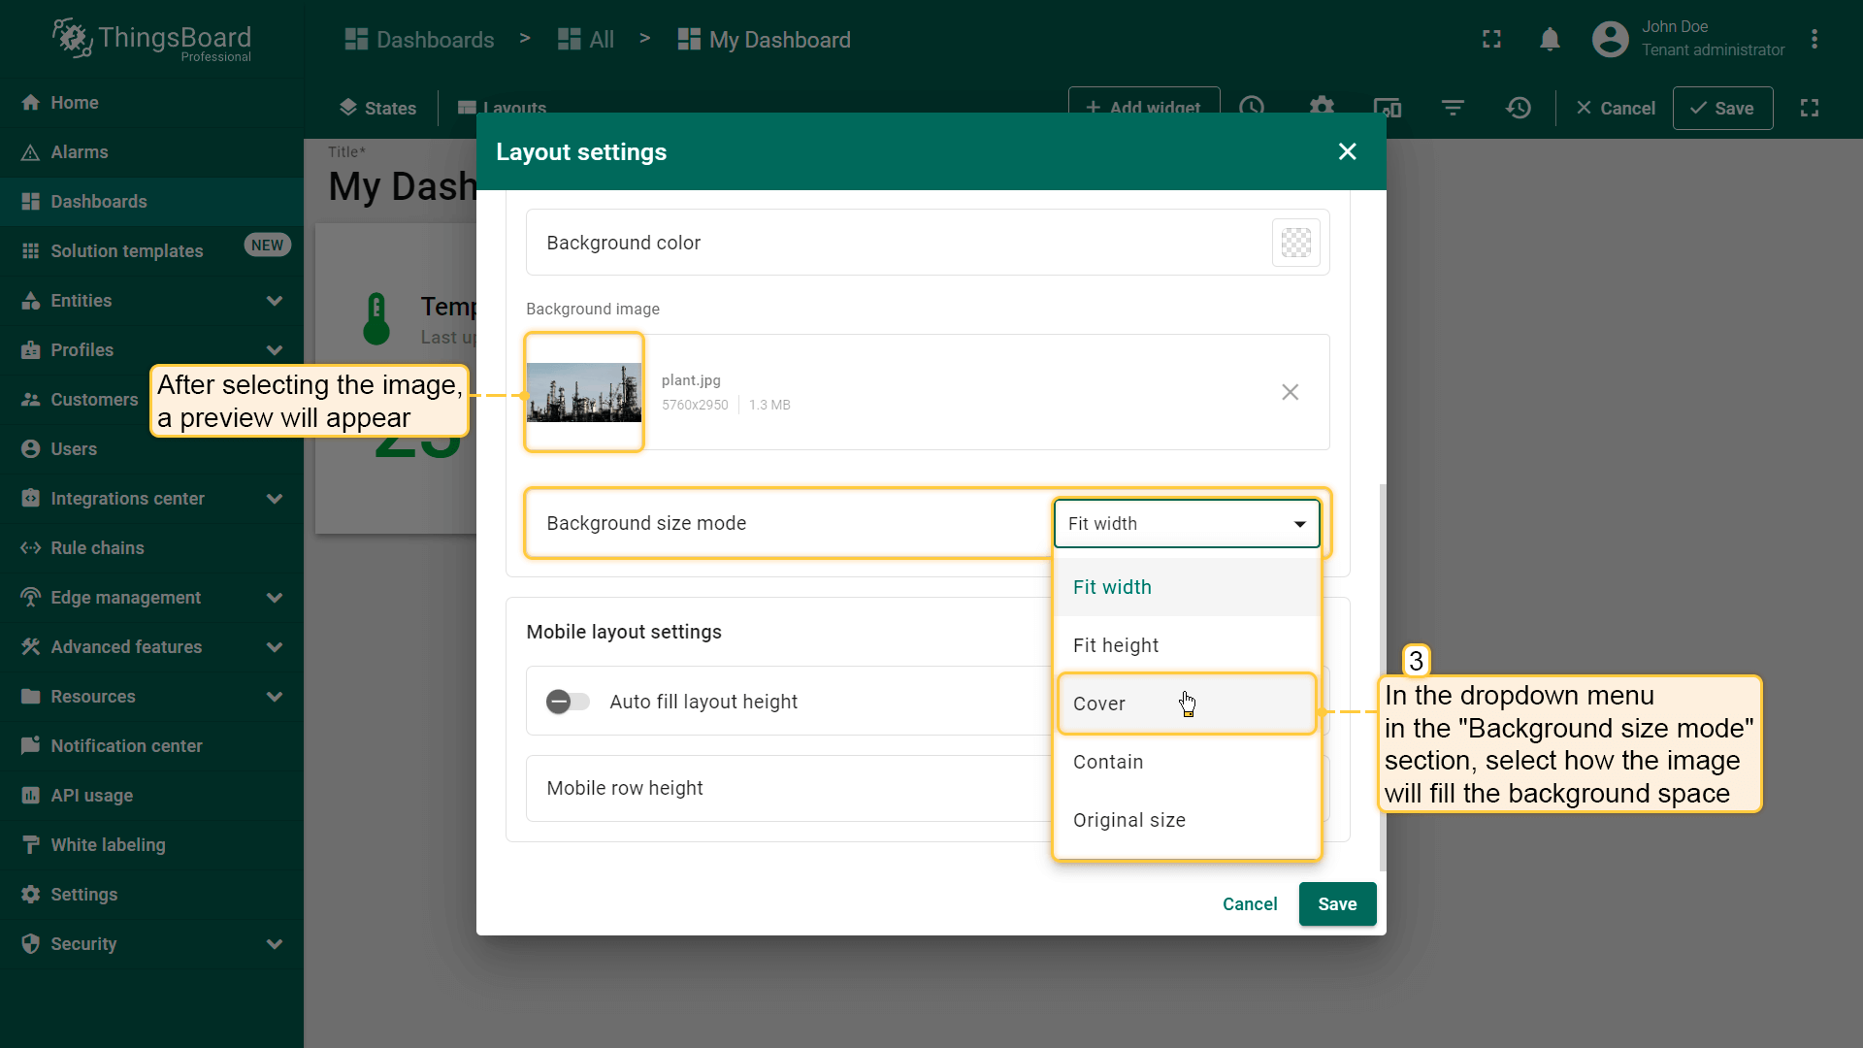Toggle Auto fill layout height switch
This screenshot has width=1863, height=1048.
pyautogui.click(x=568, y=702)
